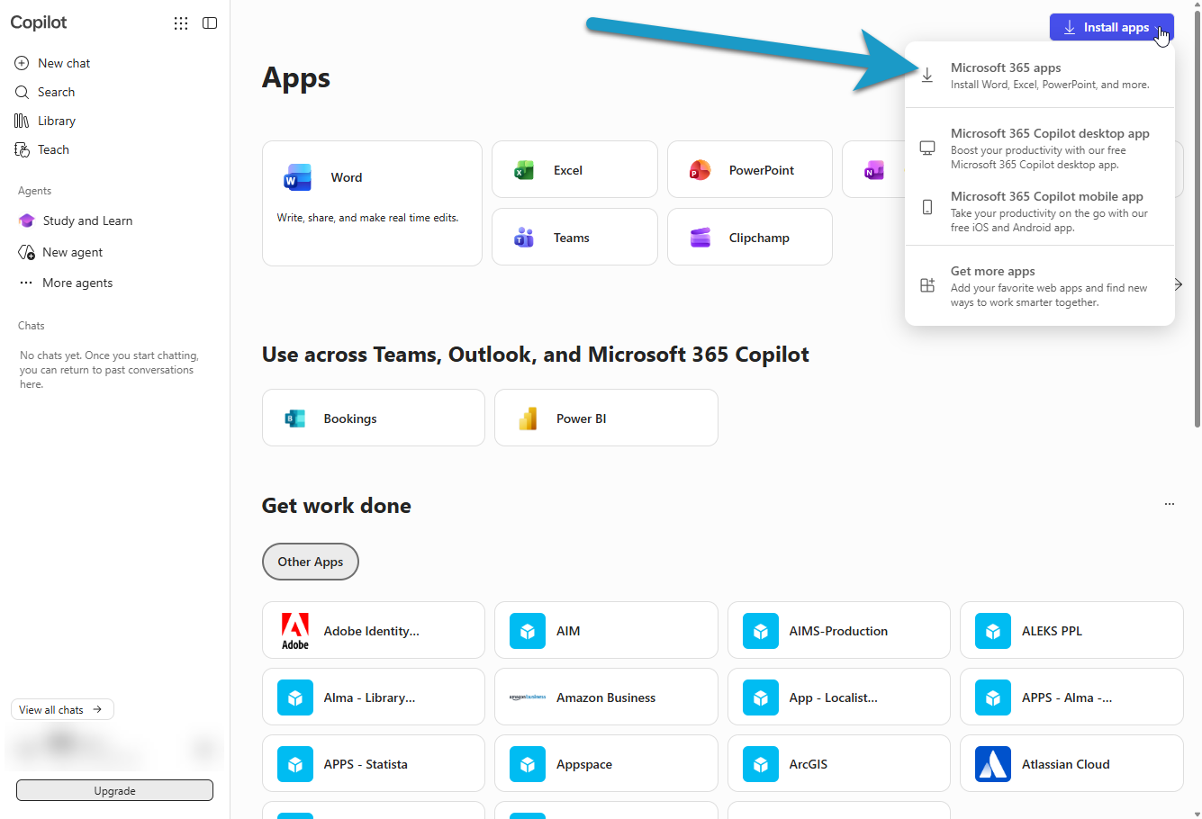Click the New chat plus icon
1202x819 pixels.
pos(22,63)
